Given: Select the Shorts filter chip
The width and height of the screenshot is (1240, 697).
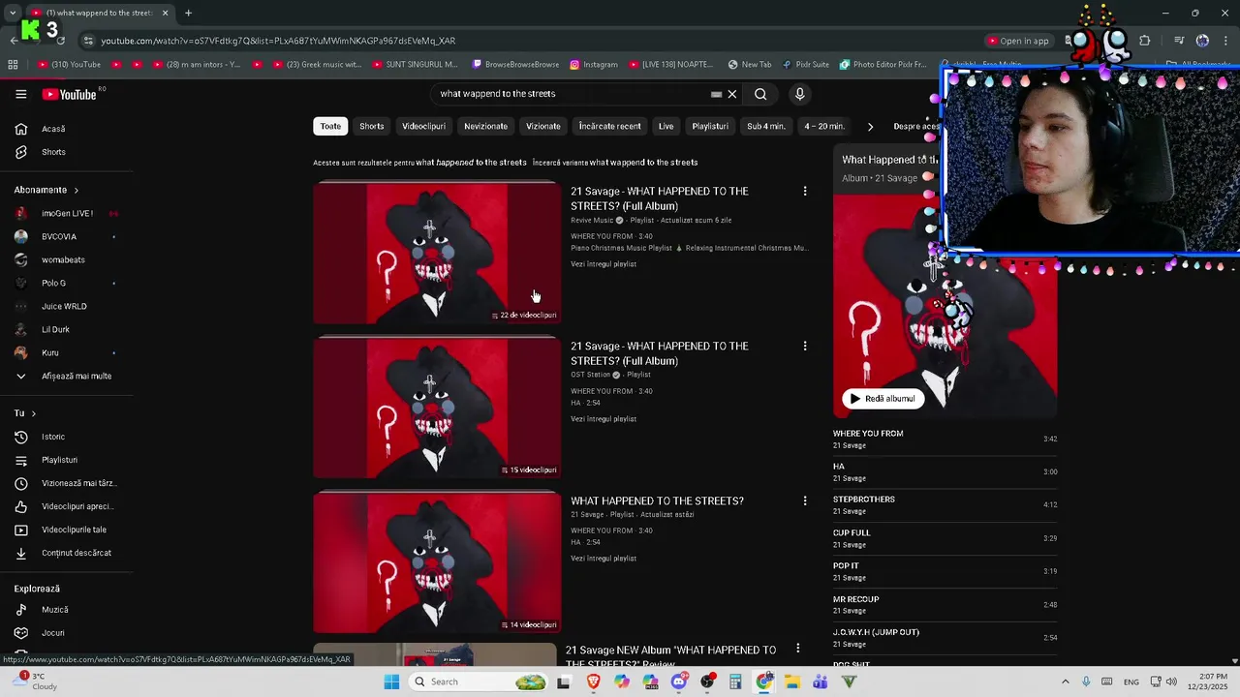Looking at the screenshot, I should click(372, 126).
